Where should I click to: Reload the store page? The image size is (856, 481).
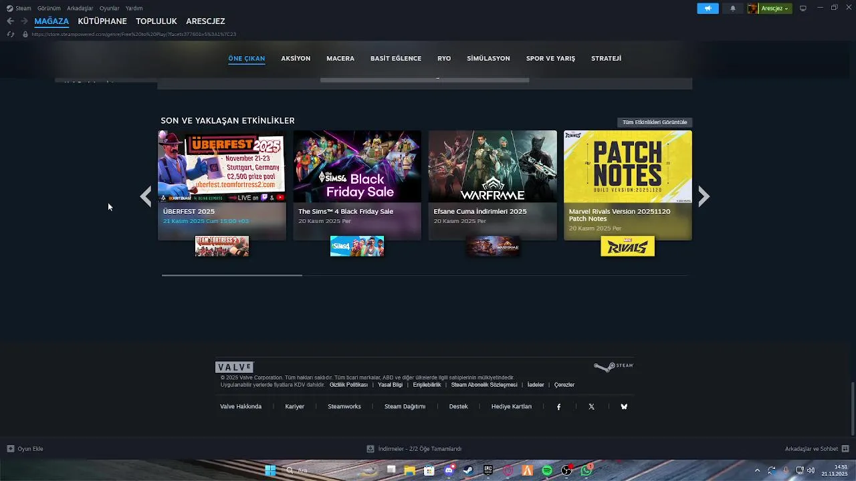click(10, 34)
